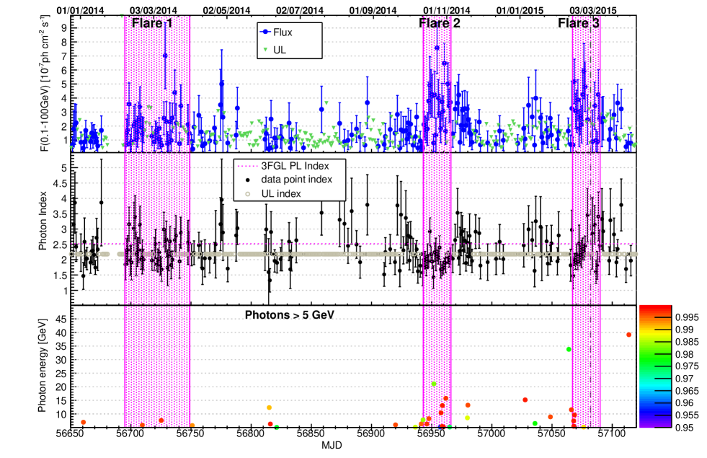Select the green UL legend entry
Screen dimensions: 707x458
[275, 50]
